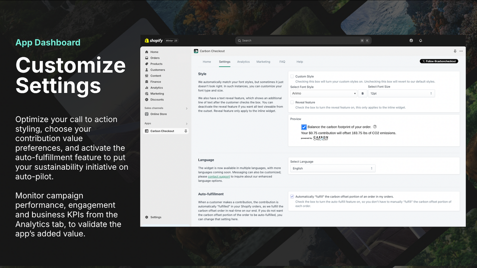The image size is (477, 268).
Task: Click the contact support link
Action: point(219,176)
